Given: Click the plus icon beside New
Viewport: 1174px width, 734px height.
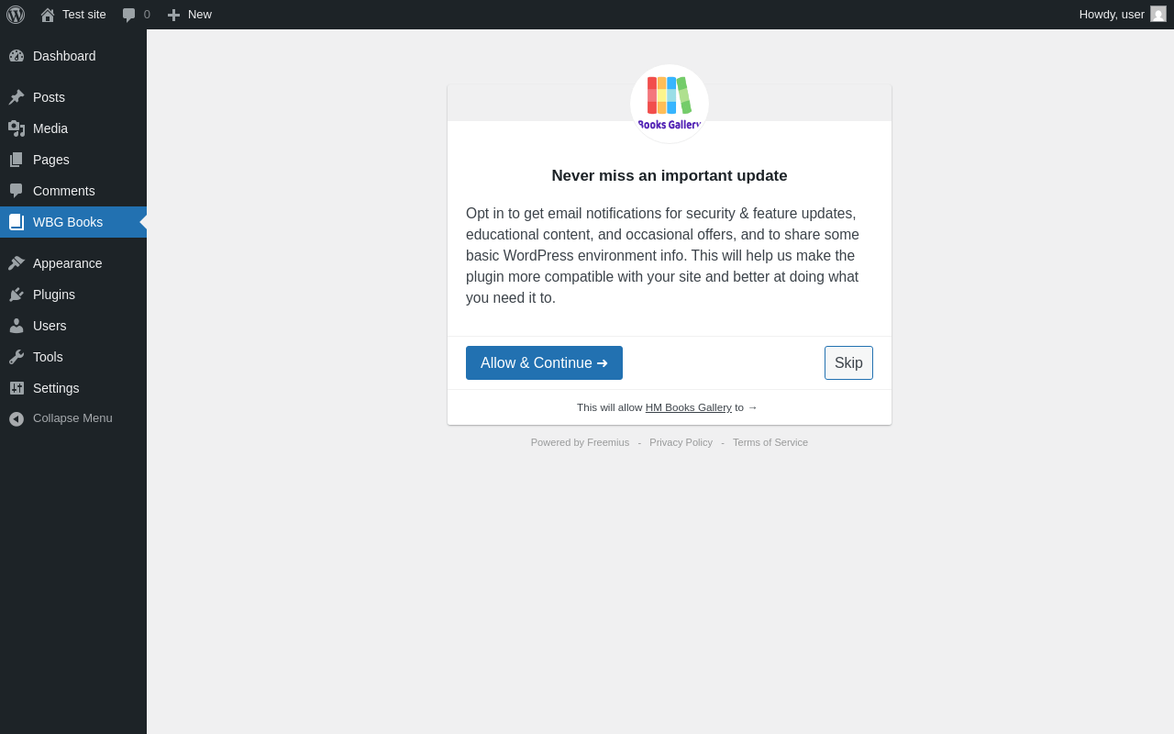Looking at the screenshot, I should [x=173, y=15].
